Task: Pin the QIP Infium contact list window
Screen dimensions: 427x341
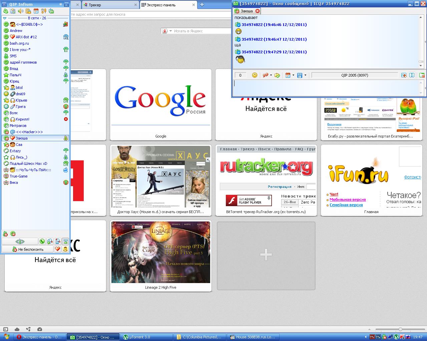Action: pyautogui.click(x=61, y=4)
